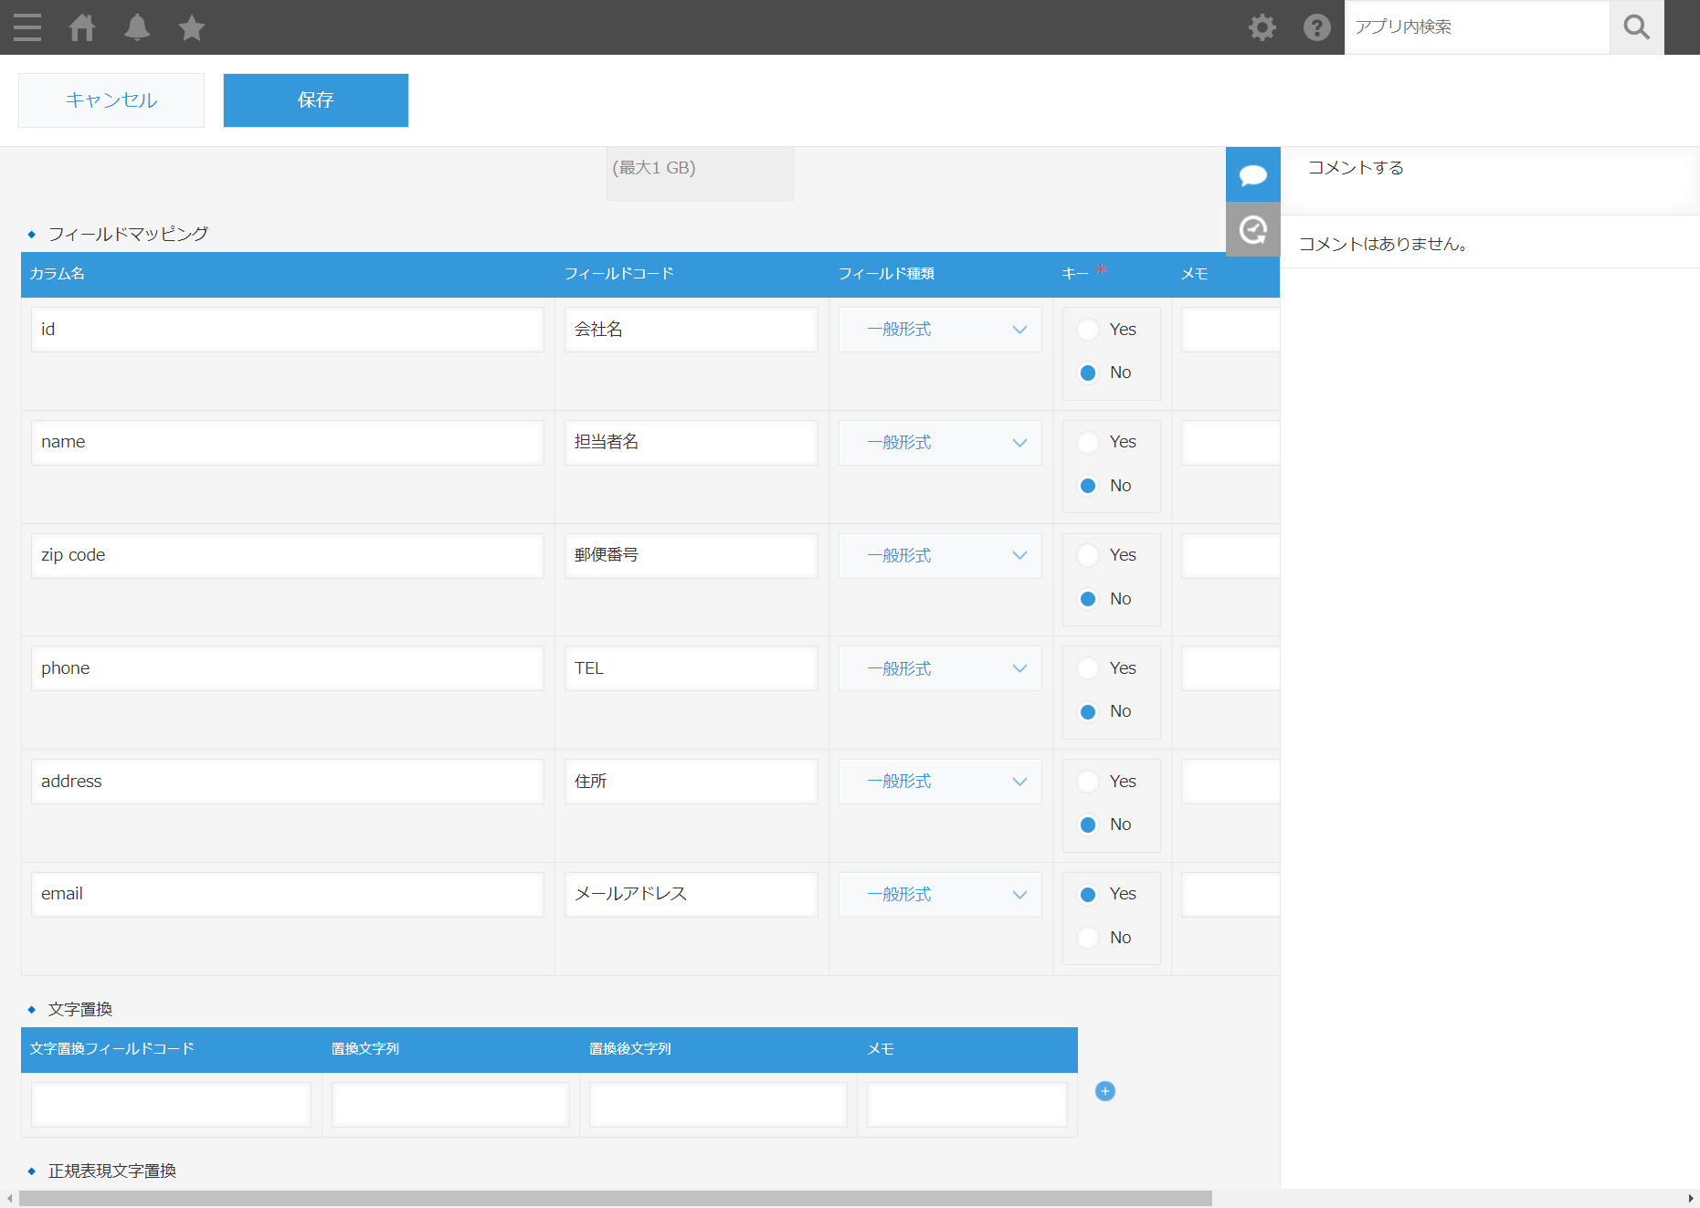Show the comments speech bubble panel
This screenshot has height=1208, width=1700.
(x=1253, y=174)
